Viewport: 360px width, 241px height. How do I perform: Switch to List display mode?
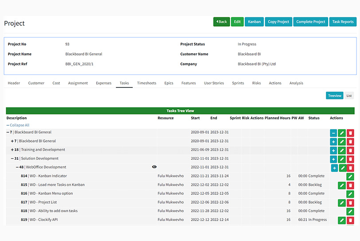[x=349, y=95]
